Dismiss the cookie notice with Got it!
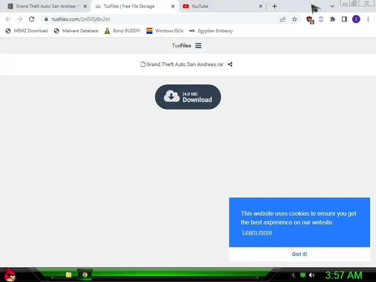The width and height of the screenshot is (376, 282). point(300,254)
